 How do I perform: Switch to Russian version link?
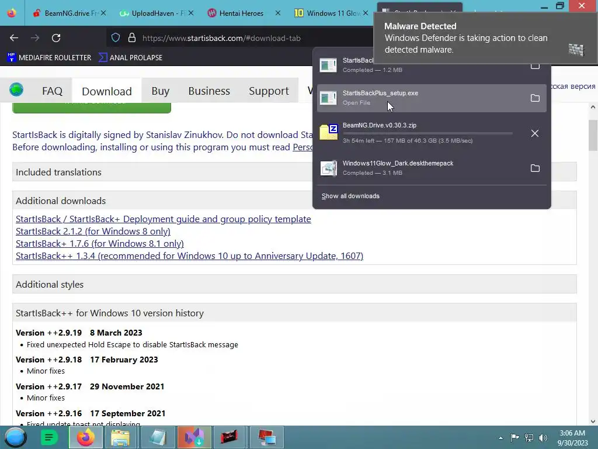pos(573,87)
